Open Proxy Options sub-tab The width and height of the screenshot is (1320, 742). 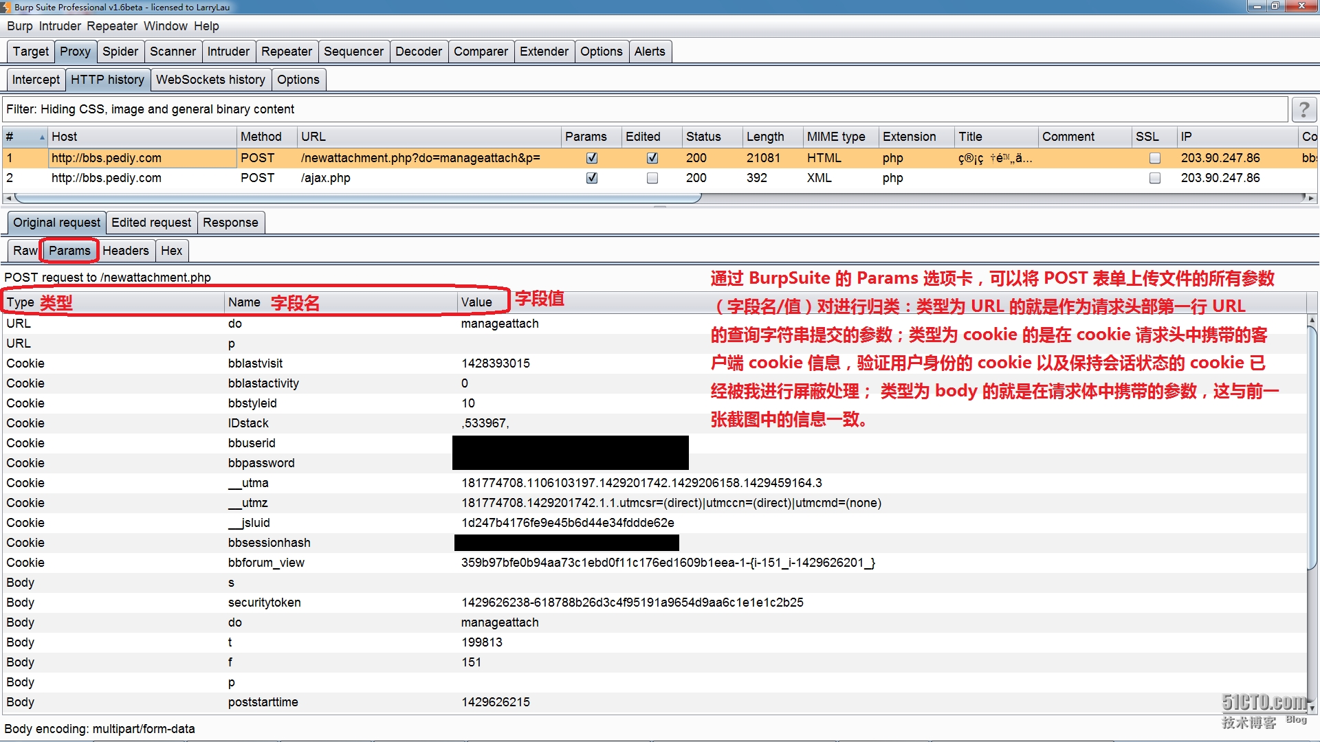tap(298, 80)
